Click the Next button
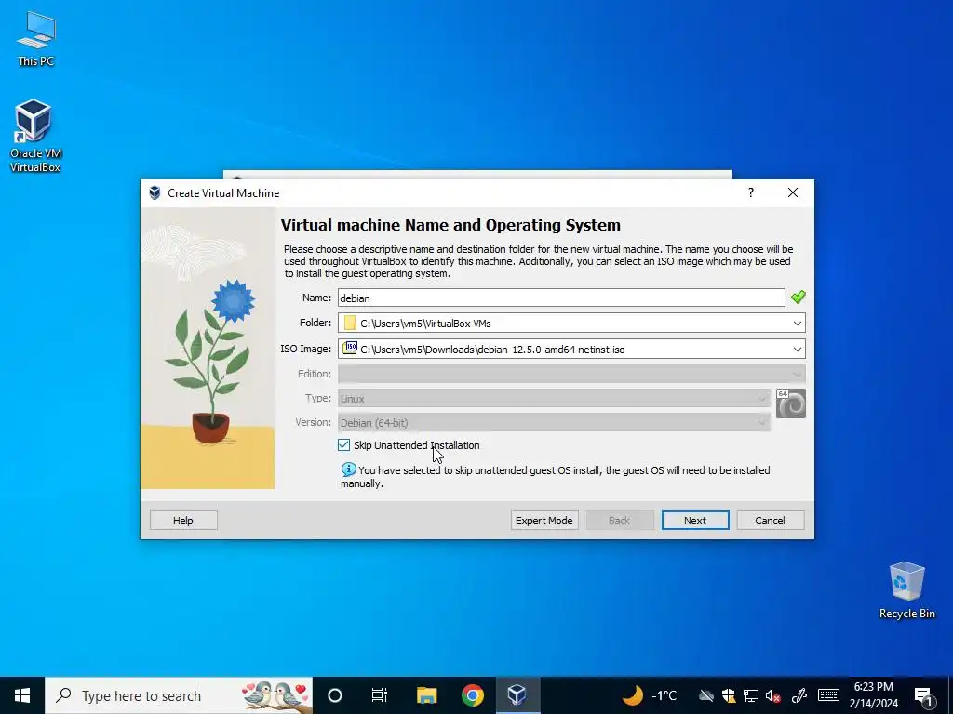 (x=695, y=521)
